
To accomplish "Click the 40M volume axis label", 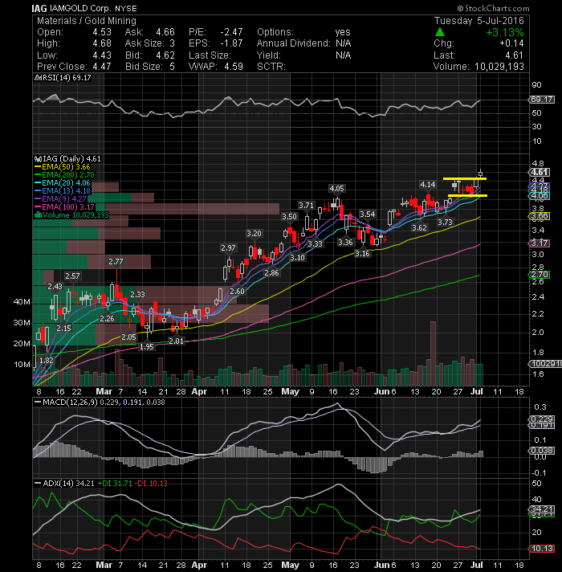I will coord(22,302).
